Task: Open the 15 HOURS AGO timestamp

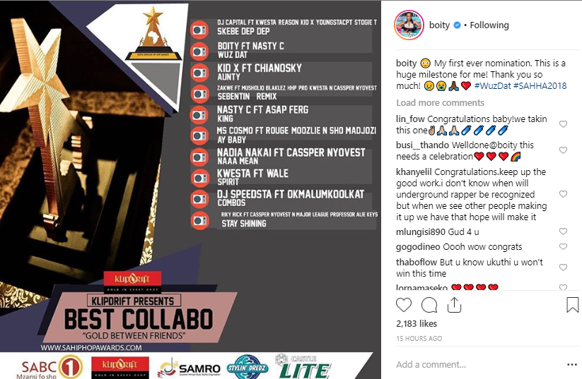Action: pyautogui.click(x=419, y=338)
